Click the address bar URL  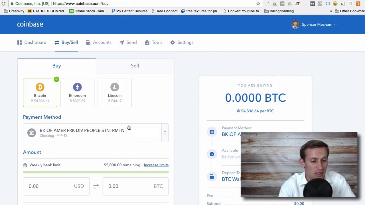(81, 4)
